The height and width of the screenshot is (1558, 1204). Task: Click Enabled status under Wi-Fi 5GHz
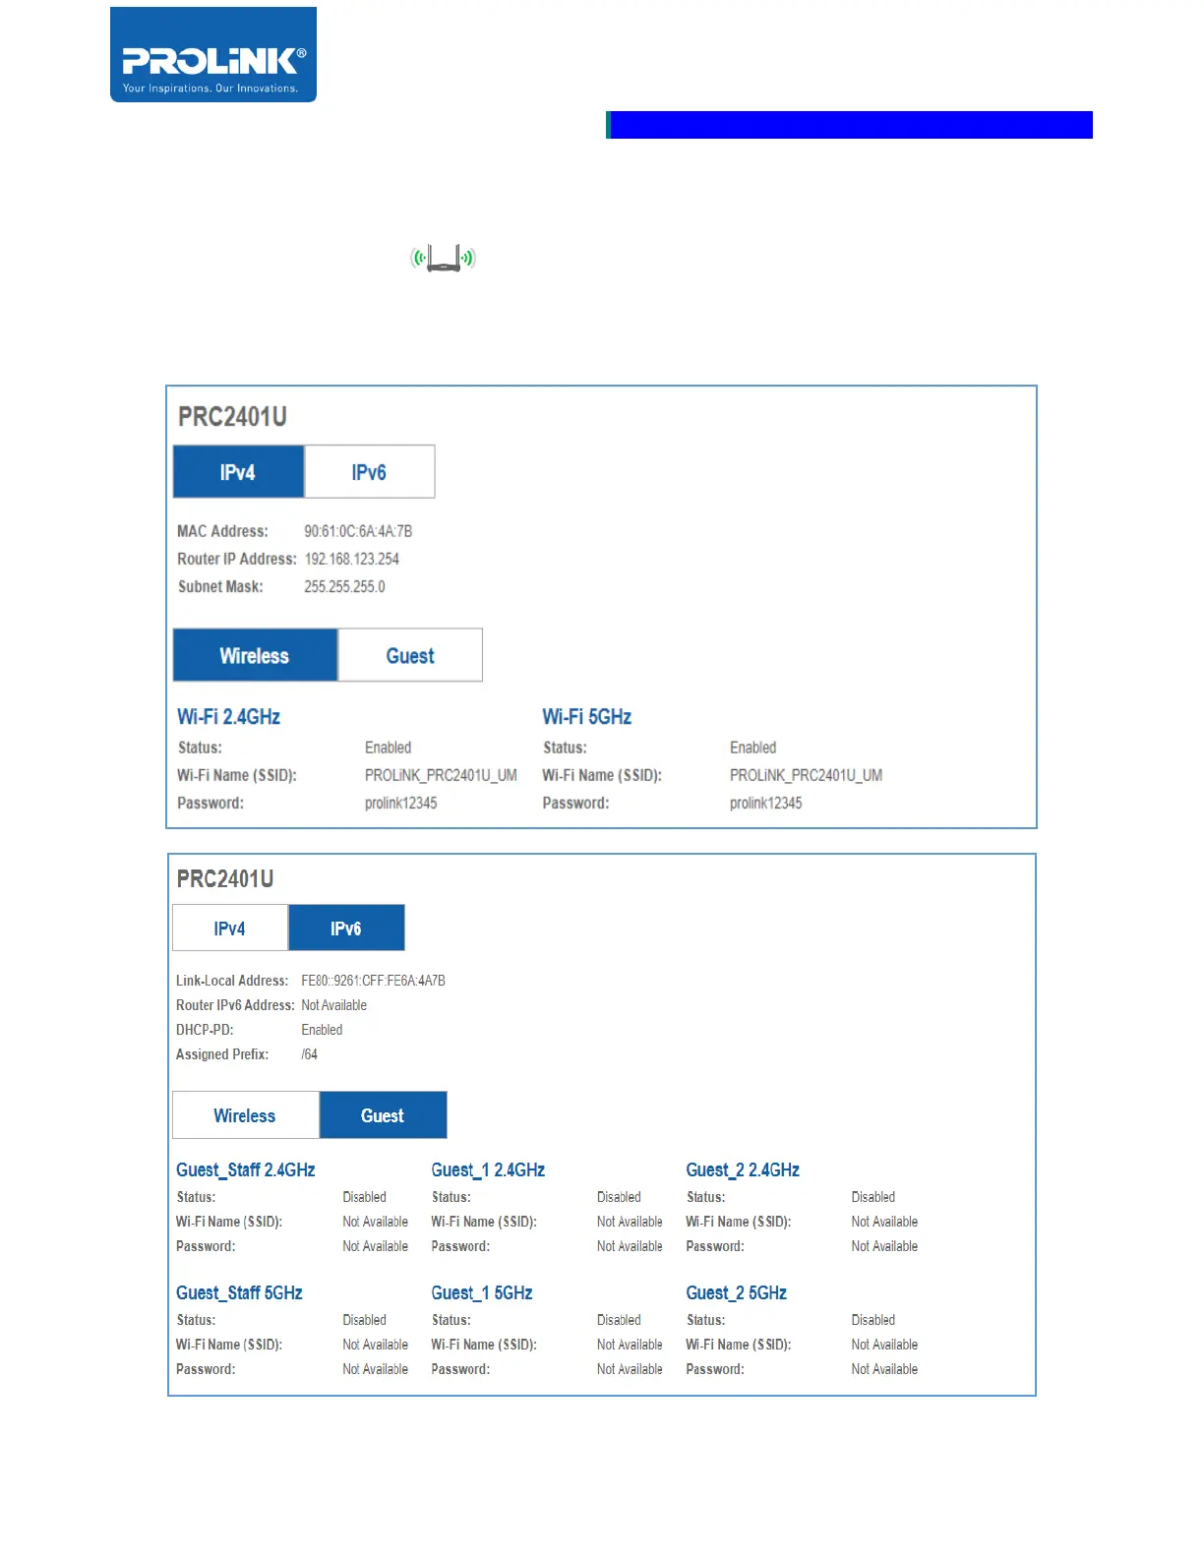(x=753, y=748)
